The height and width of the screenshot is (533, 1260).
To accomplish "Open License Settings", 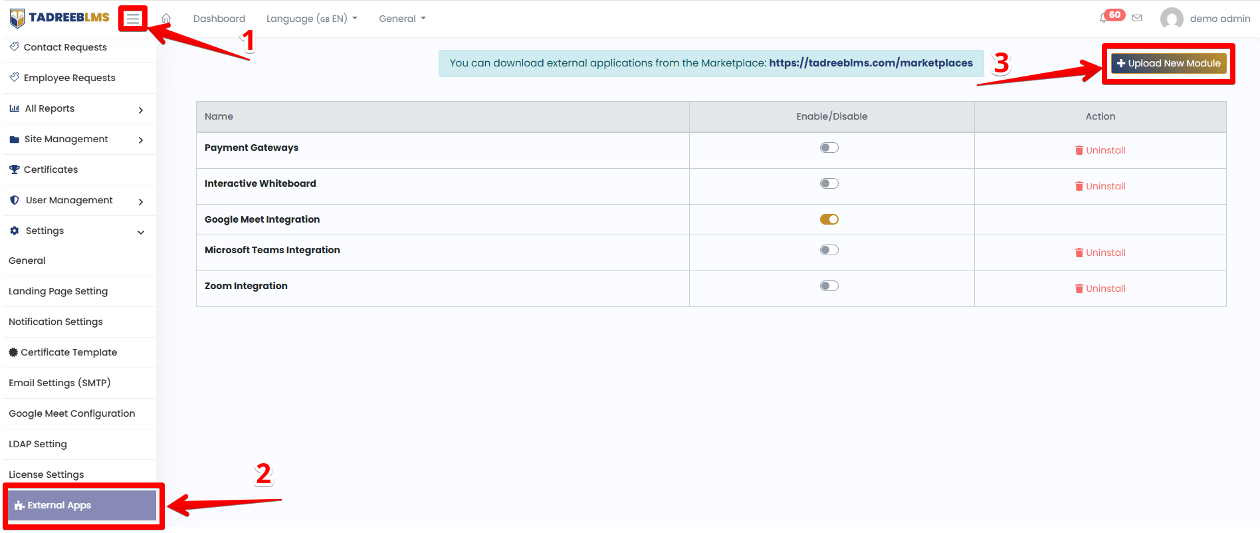I will (x=47, y=475).
